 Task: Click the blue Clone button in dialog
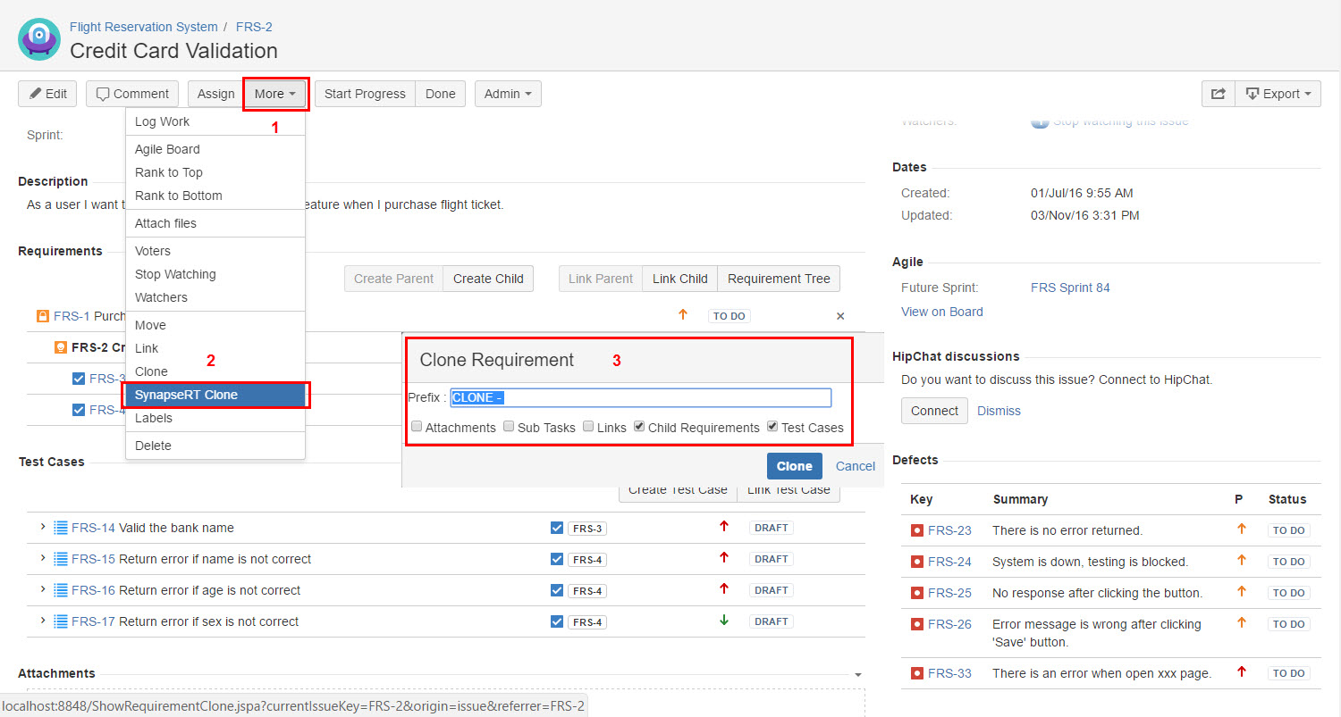pos(794,466)
